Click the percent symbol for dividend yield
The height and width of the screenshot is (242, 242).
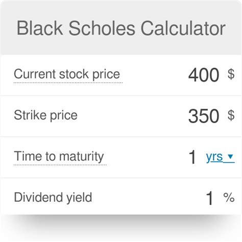pyautogui.click(x=229, y=198)
